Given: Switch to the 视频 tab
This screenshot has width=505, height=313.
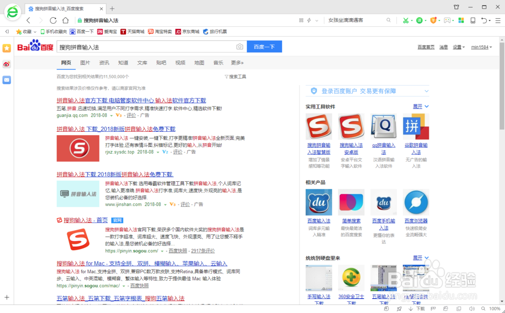Looking at the screenshot, I should point(180,63).
